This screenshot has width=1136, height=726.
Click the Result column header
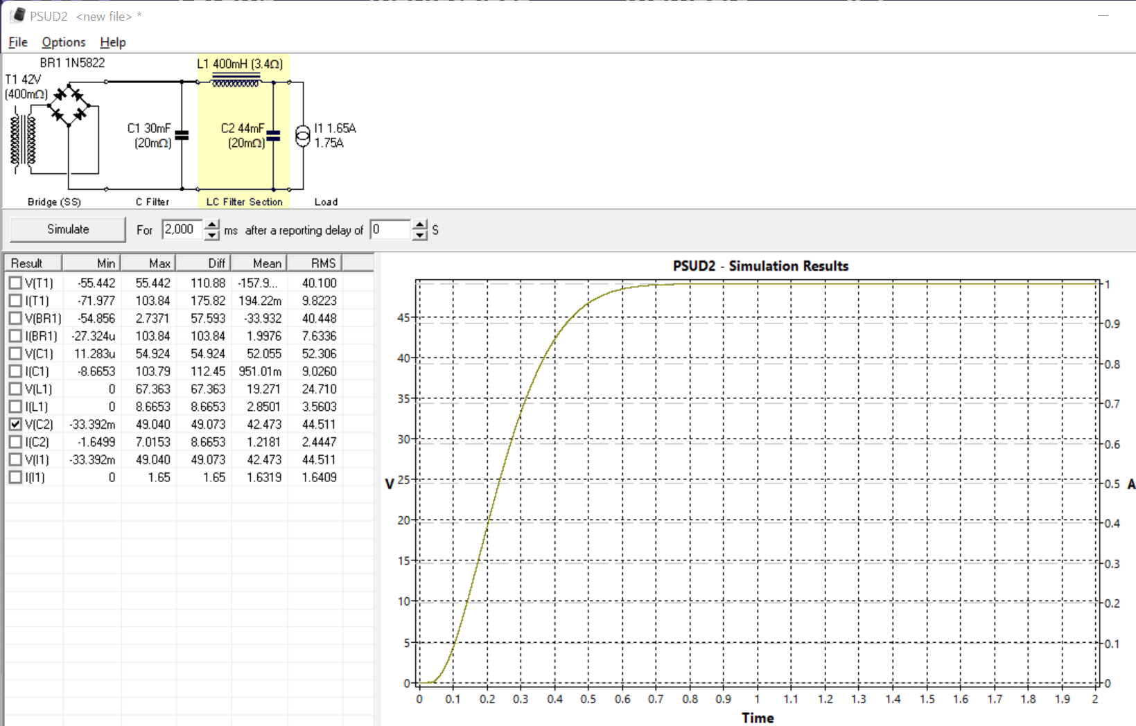coord(33,263)
